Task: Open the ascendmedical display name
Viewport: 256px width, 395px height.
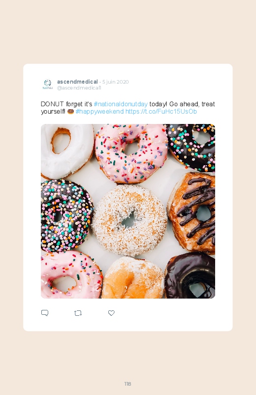Action: pos(77,82)
